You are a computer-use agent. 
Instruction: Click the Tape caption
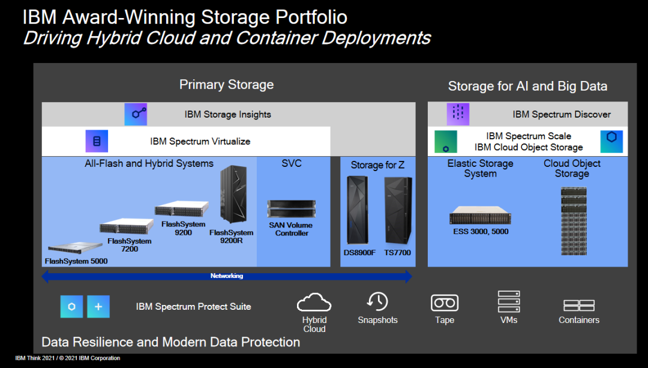445,320
